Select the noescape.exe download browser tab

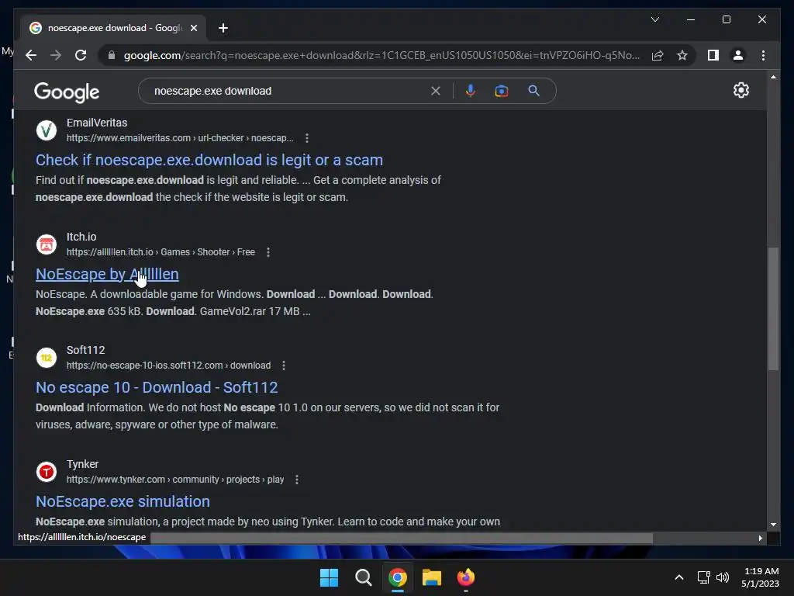tap(114, 28)
